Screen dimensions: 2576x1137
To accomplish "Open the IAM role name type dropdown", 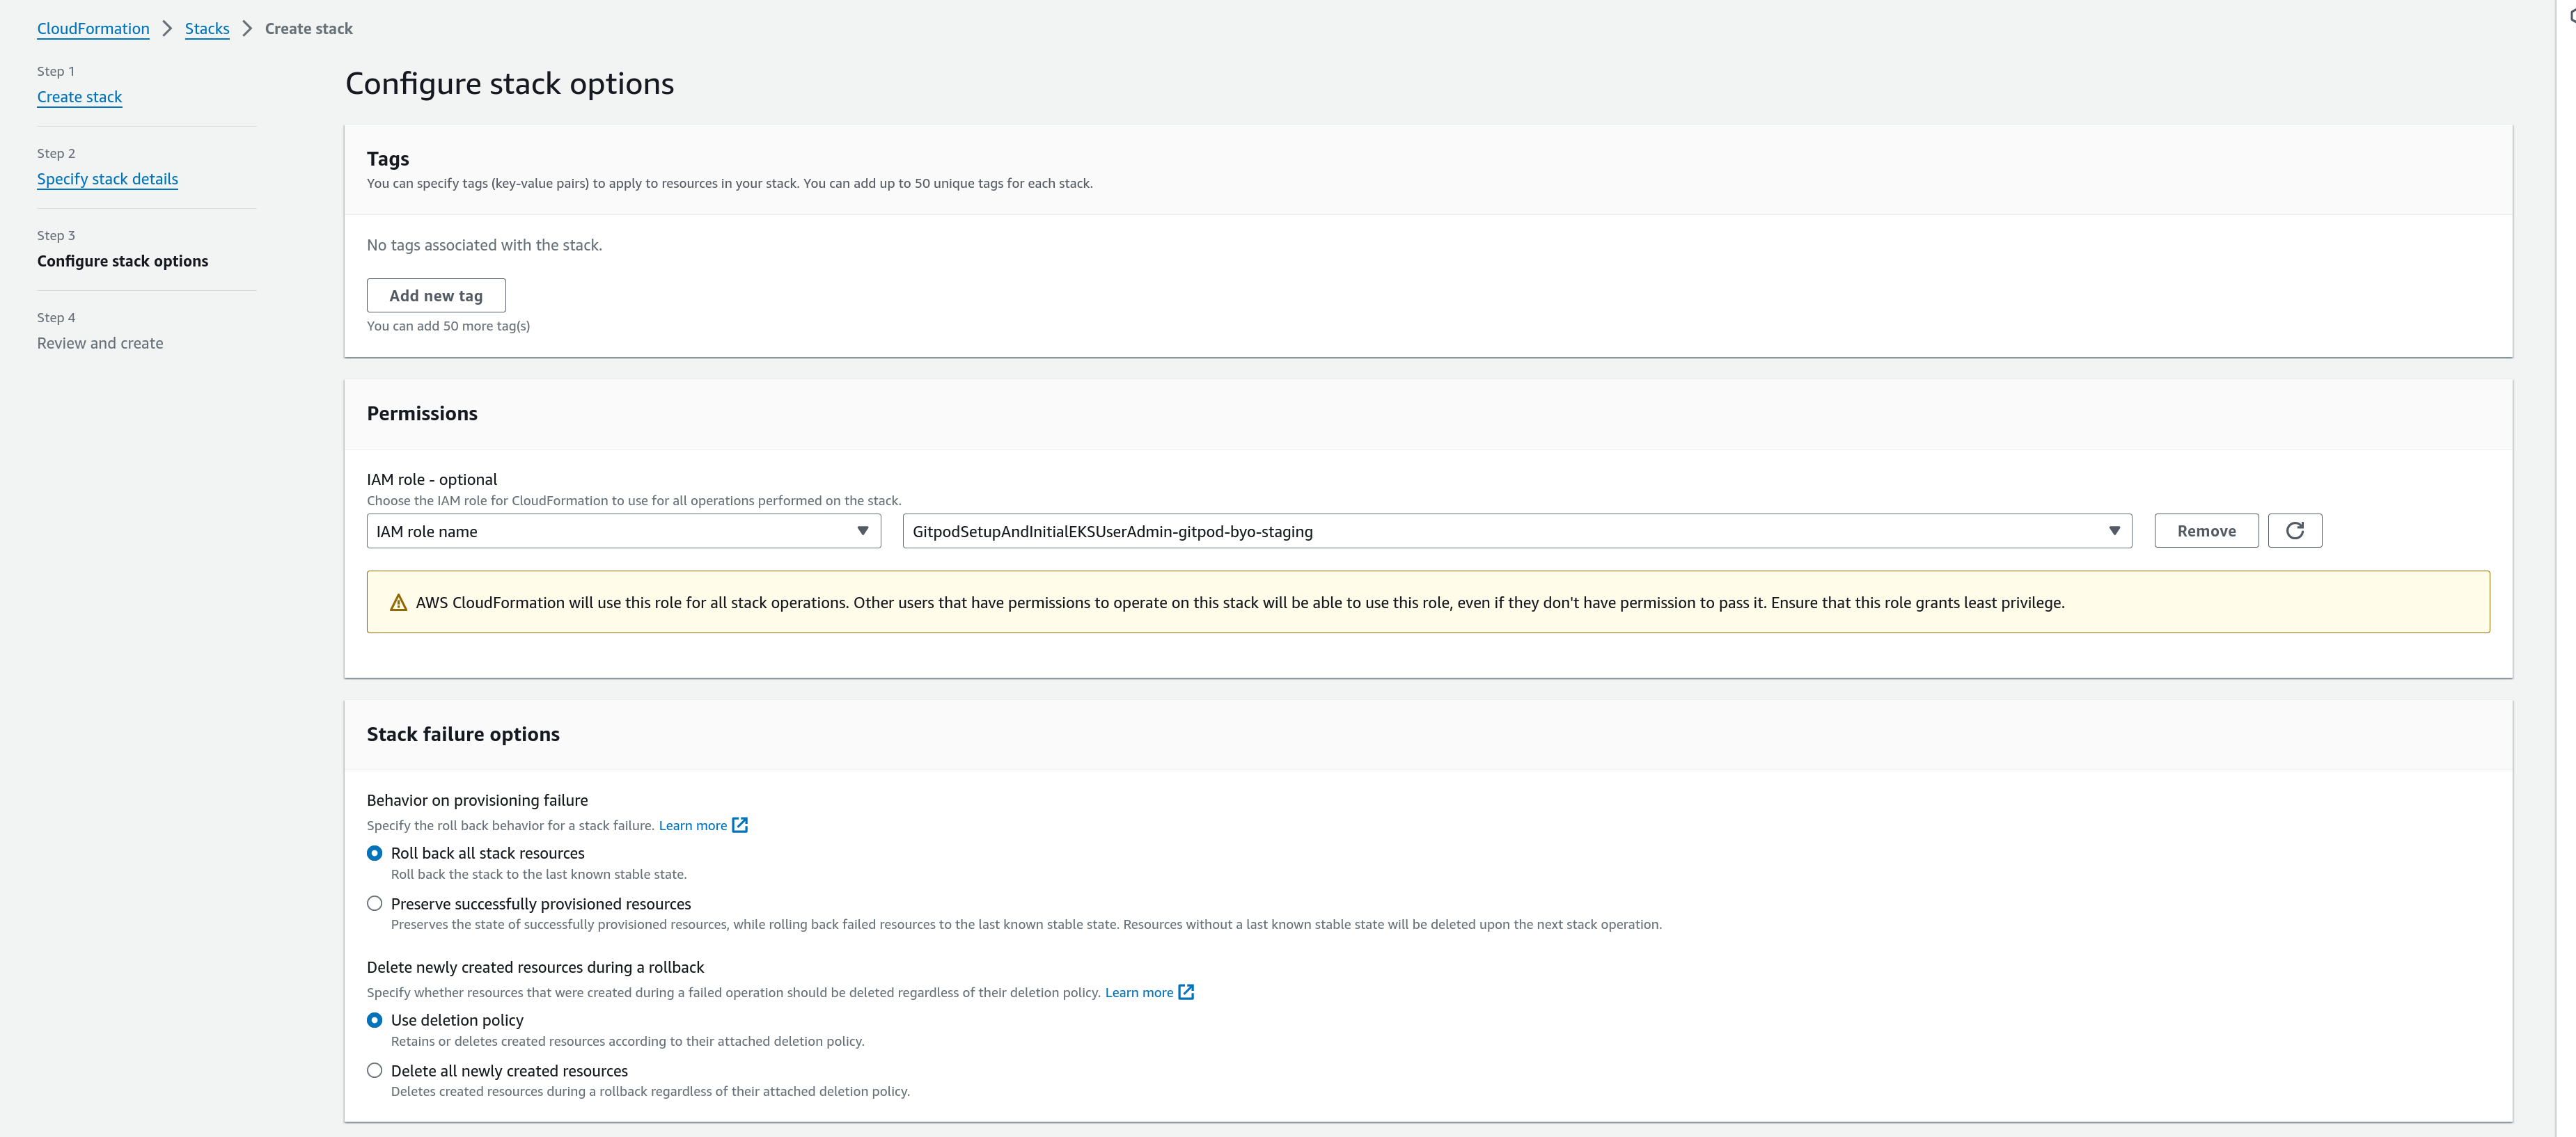I will (x=623, y=532).
